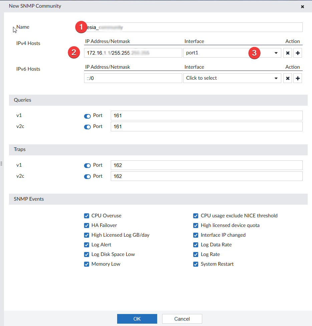Uncheck High Licensed Log GB/day event
The height and width of the screenshot is (326, 312).
(86, 235)
